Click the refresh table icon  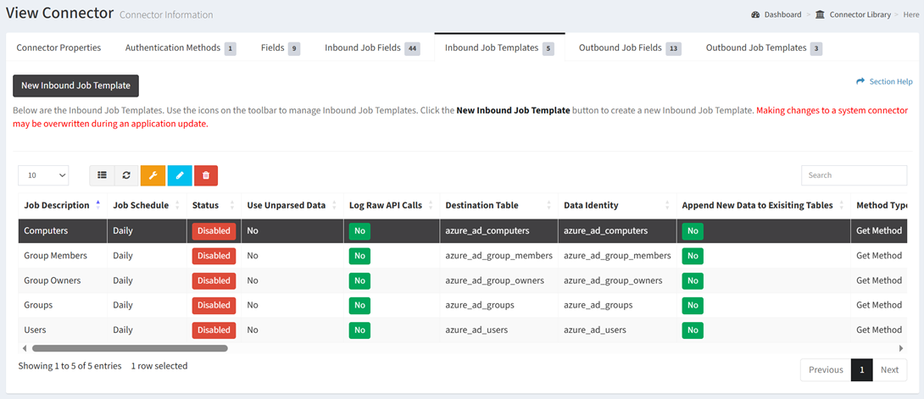pos(126,175)
